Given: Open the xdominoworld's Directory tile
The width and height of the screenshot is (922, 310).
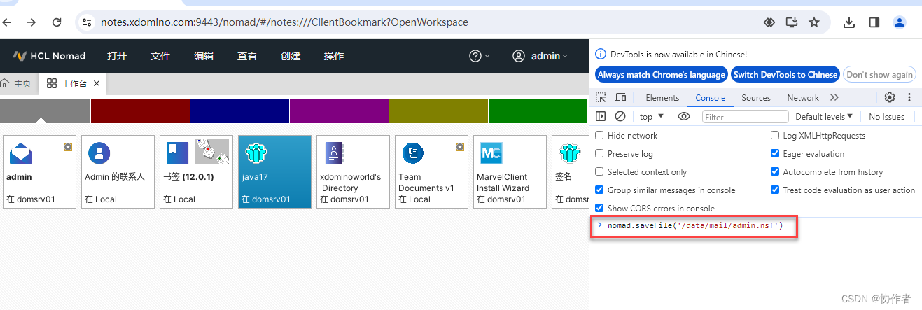Looking at the screenshot, I should tap(354, 172).
